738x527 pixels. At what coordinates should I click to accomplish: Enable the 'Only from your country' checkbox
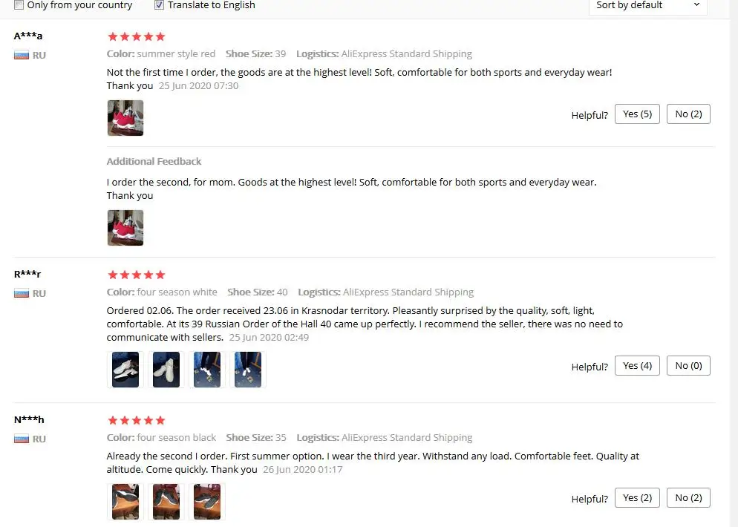(19, 5)
